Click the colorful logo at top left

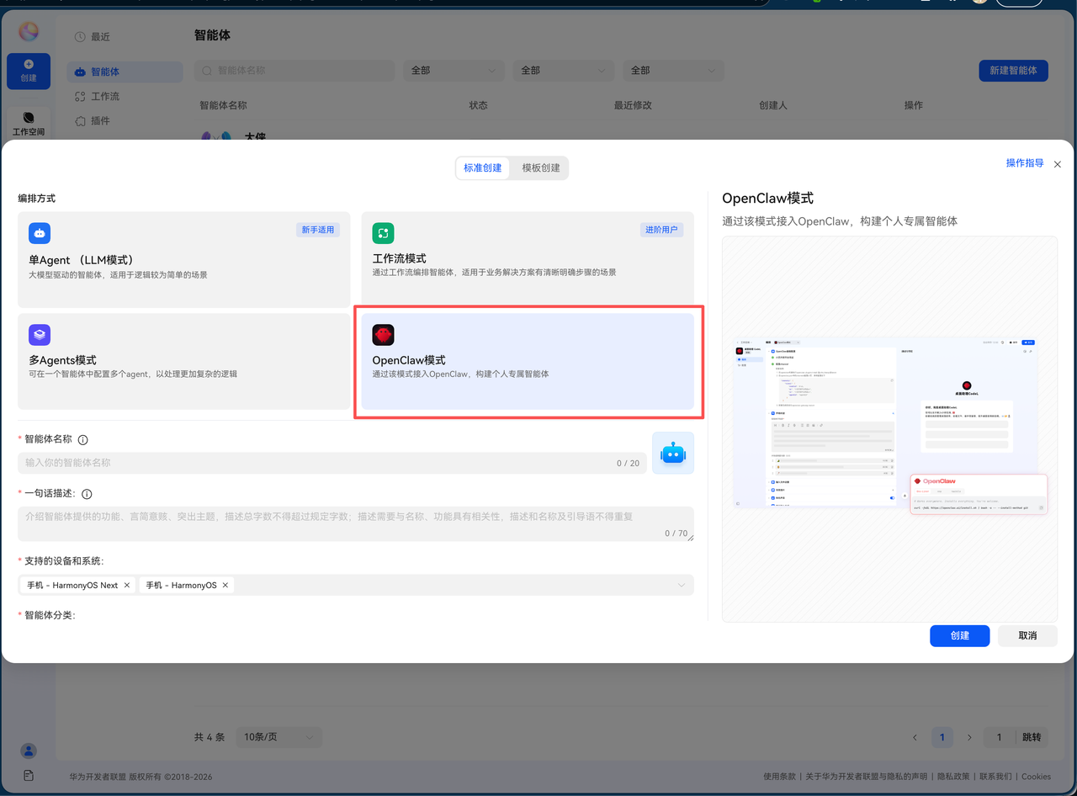pos(29,32)
